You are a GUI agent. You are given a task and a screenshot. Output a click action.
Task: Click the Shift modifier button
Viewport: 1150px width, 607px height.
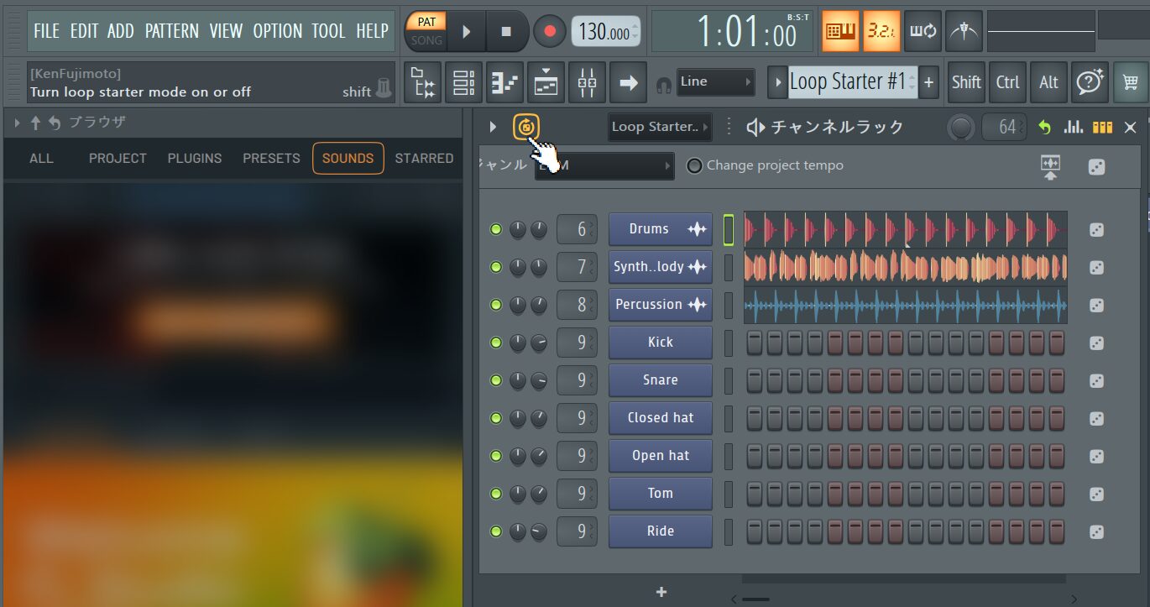tap(966, 82)
